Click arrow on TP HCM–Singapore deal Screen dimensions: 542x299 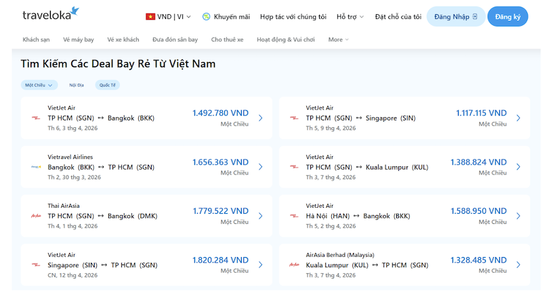coord(518,118)
